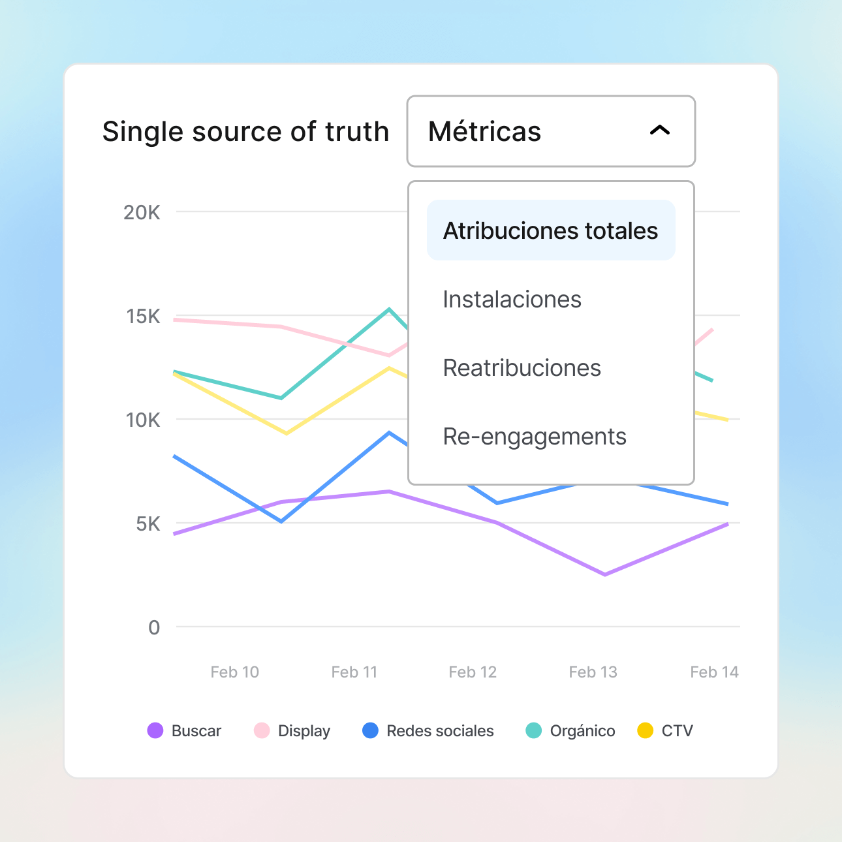Click the Métricas dropdown box
The width and height of the screenshot is (842, 842).
pos(550,131)
